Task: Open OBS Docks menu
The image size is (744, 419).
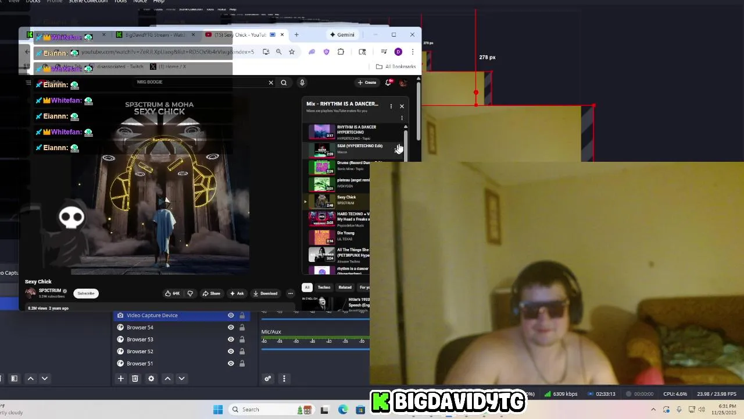Action: pos(33,2)
